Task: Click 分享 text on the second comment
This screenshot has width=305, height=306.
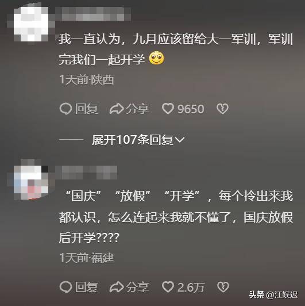Action: (138, 287)
